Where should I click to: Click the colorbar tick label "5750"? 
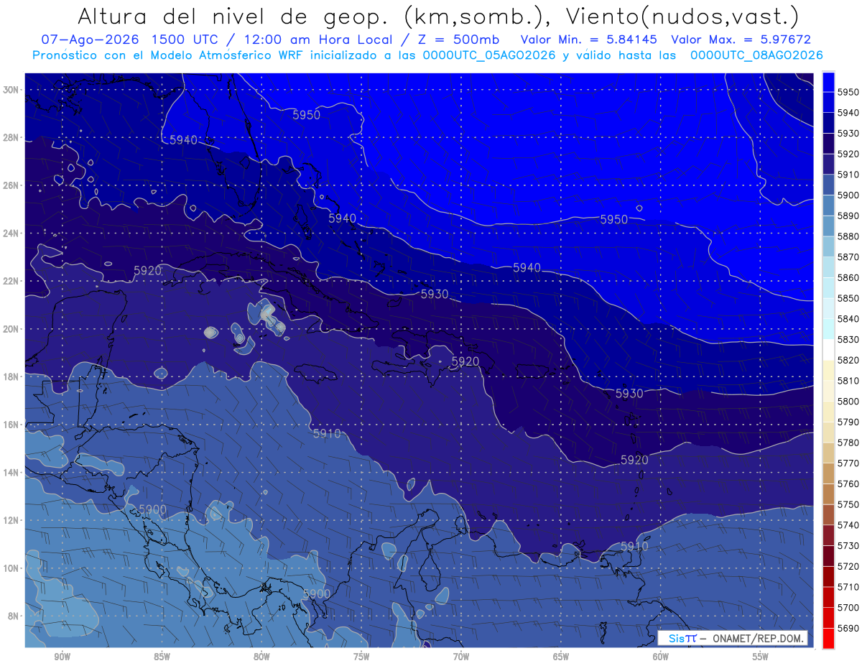pyautogui.click(x=848, y=504)
